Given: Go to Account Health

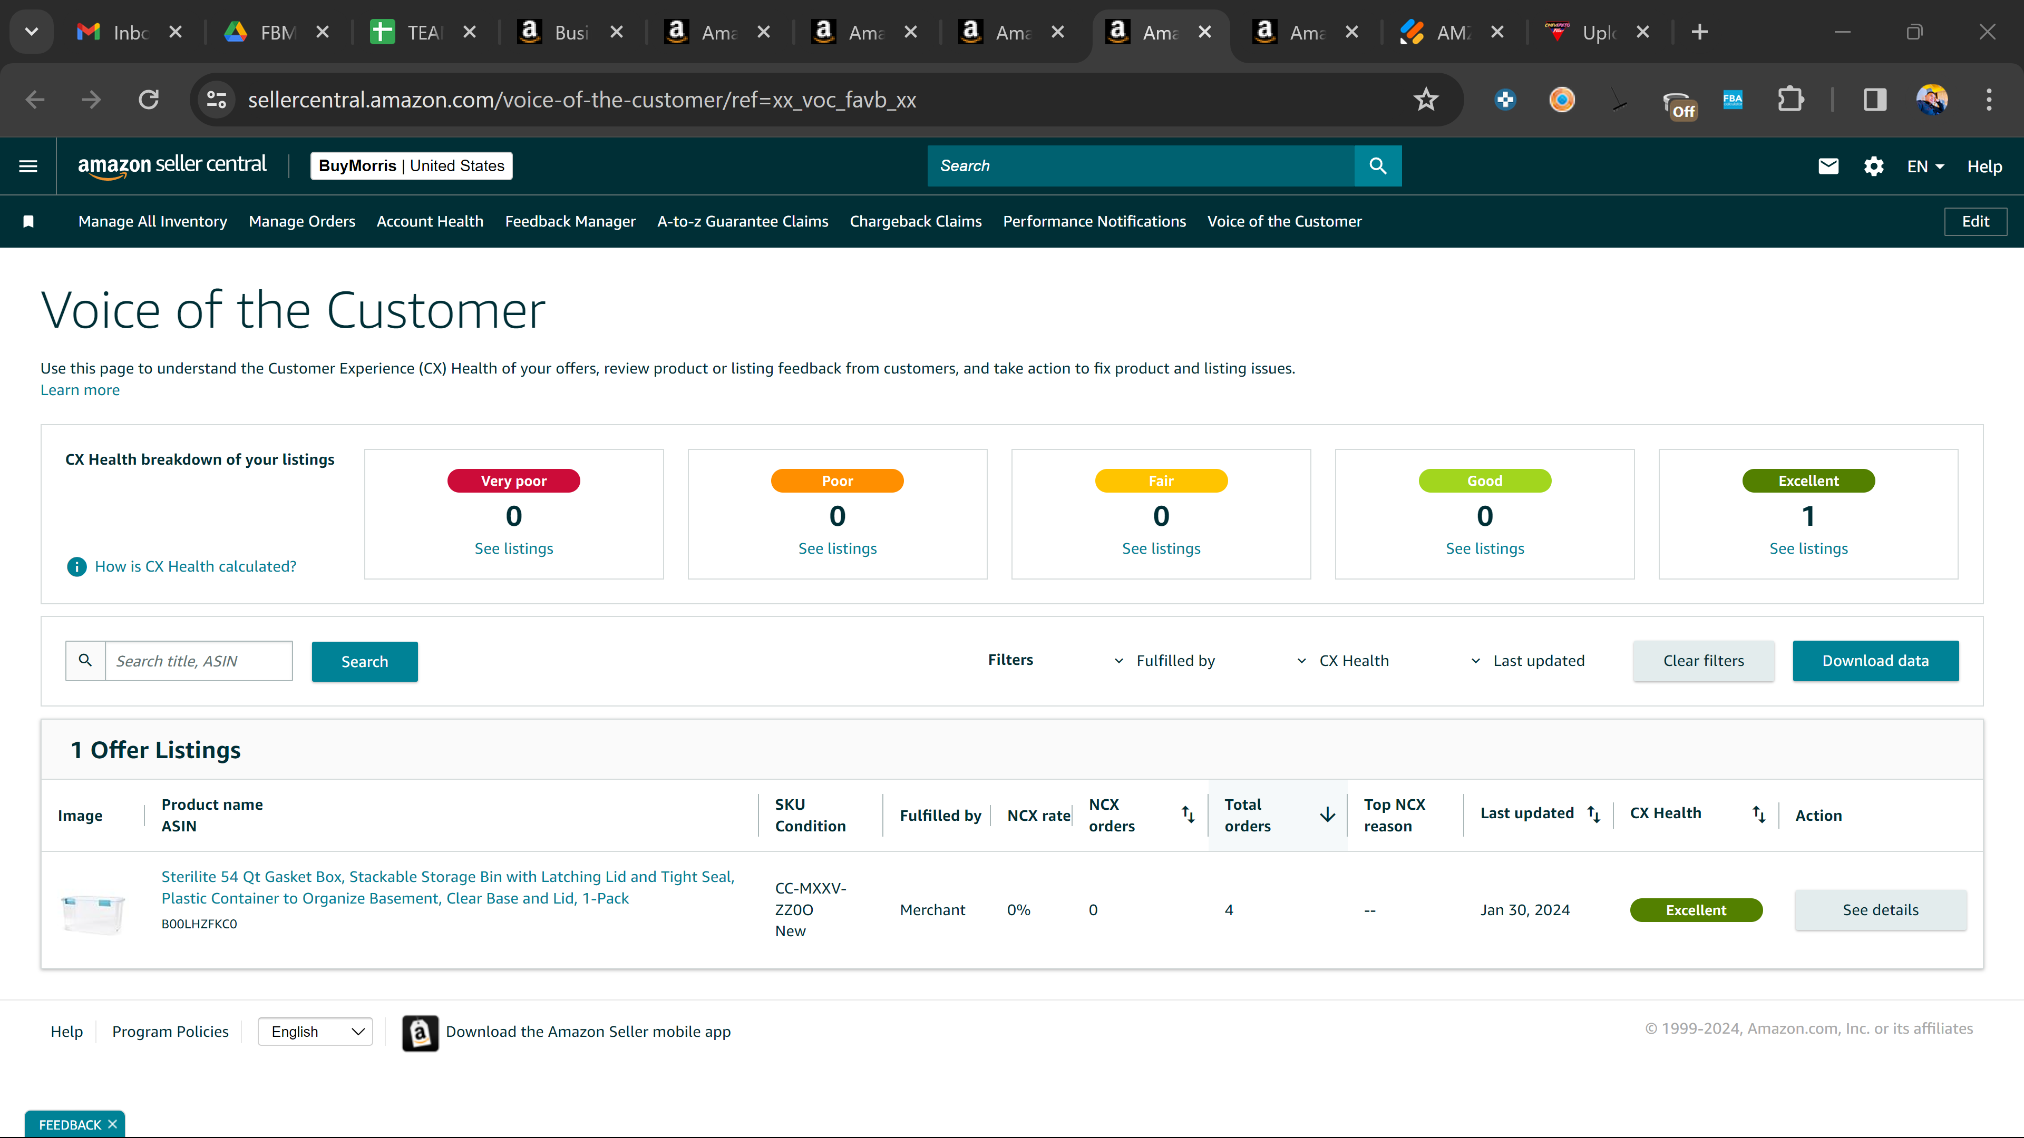Looking at the screenshot, I should tap(430, 221).
